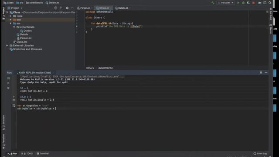Toggle the Project tool window side tab
The image size is (279, 157).
pos(3,14)
